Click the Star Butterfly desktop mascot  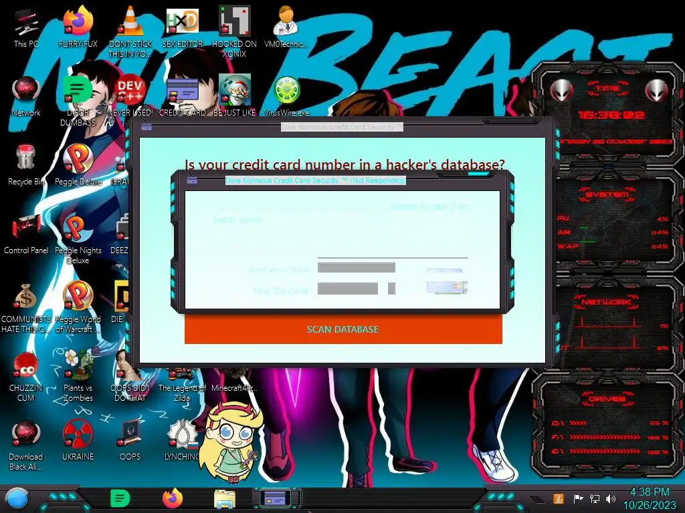click(231, 443)
